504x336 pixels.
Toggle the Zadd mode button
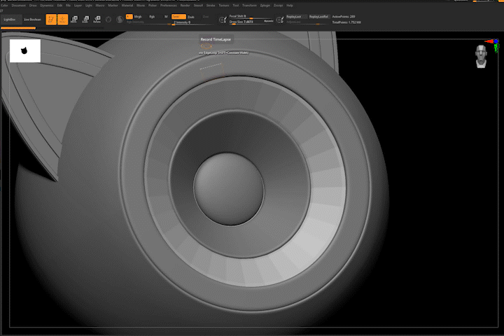[x=178, y=16]
